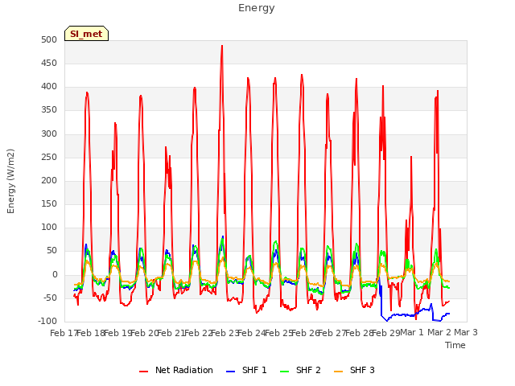Click the blue SHF 1 legend marker
515x386 pixels.
click(231, 372)
